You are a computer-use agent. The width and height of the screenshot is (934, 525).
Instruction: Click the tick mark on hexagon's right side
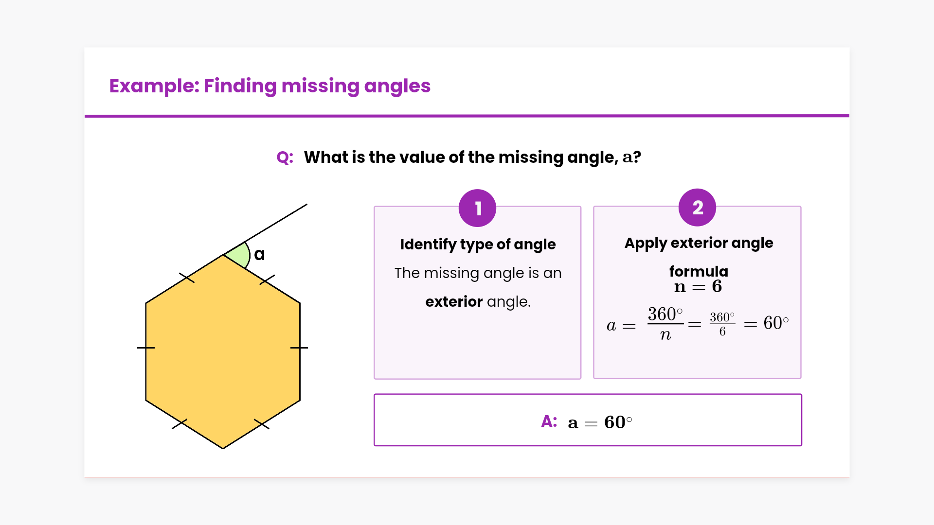[x=299, y=348]
